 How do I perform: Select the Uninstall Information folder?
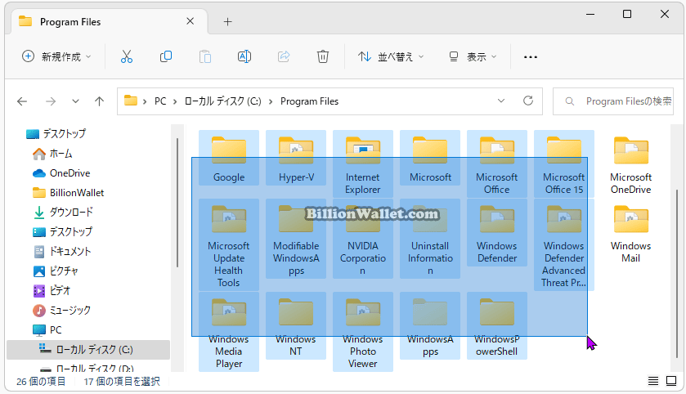[x=429, y=239]
